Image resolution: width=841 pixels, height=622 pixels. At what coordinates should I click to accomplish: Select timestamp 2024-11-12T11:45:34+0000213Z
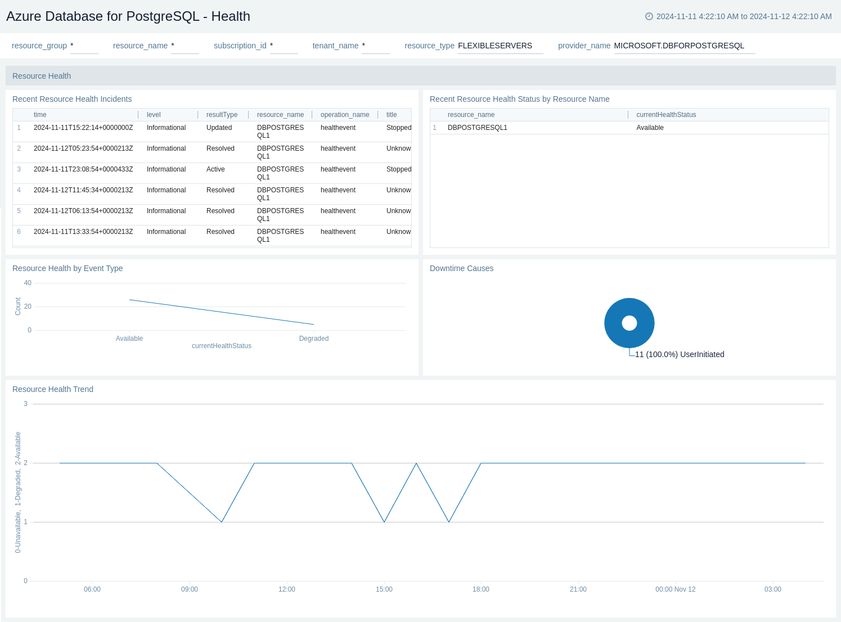click(83, 190)
